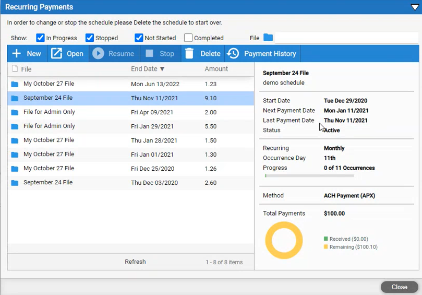Viewport: 422px width, 295px height.
Task: Select My October 27 File ending Jan 28/2021
Action: pyautogui.click(x=131, y=140)
